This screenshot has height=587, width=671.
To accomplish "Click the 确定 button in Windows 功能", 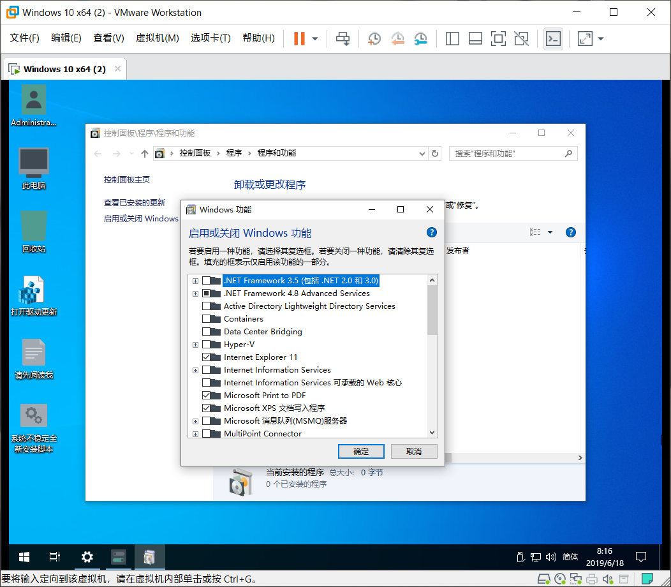I will pyautogui.click(x=361, y=451).
